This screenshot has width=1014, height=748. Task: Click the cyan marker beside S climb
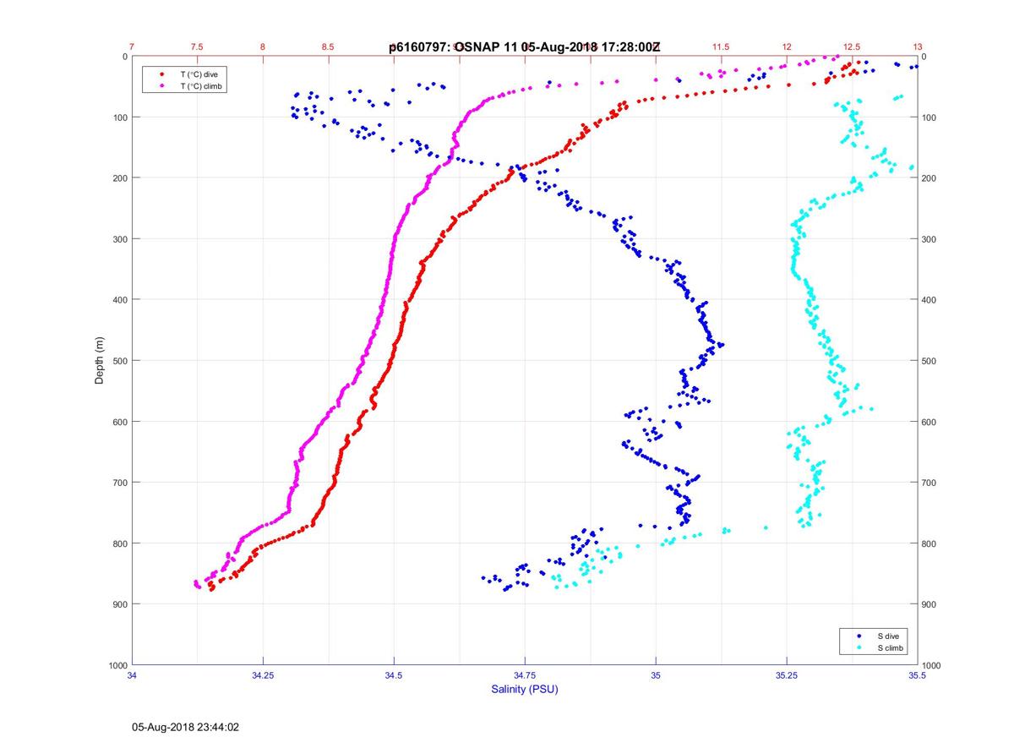(859, 647)
